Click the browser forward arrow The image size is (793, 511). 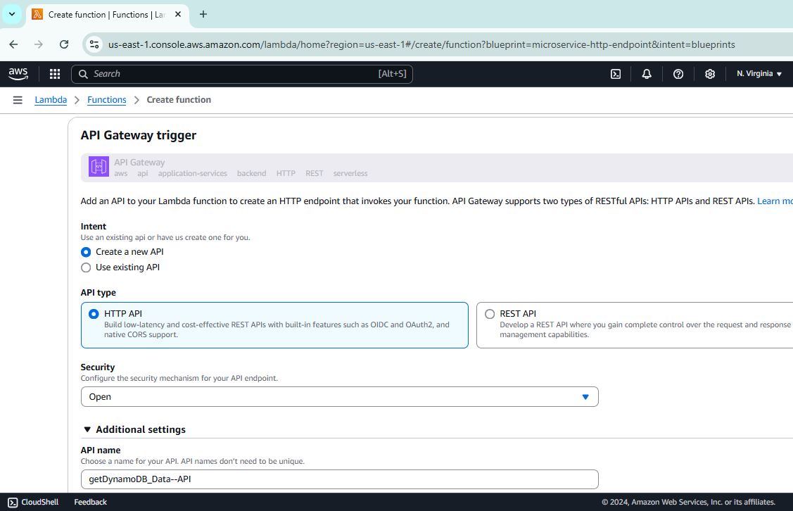point(39,44)
